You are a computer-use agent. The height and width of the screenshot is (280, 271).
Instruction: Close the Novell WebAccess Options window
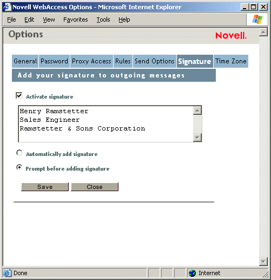pyautogui.click(x=263, y=7)
